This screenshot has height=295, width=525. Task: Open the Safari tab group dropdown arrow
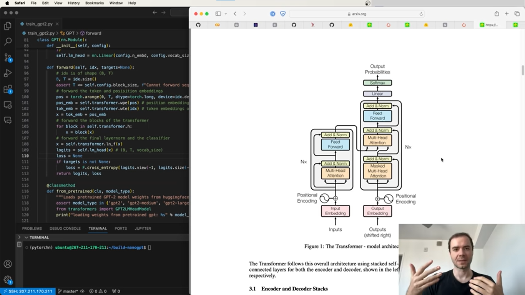(226, 14)
